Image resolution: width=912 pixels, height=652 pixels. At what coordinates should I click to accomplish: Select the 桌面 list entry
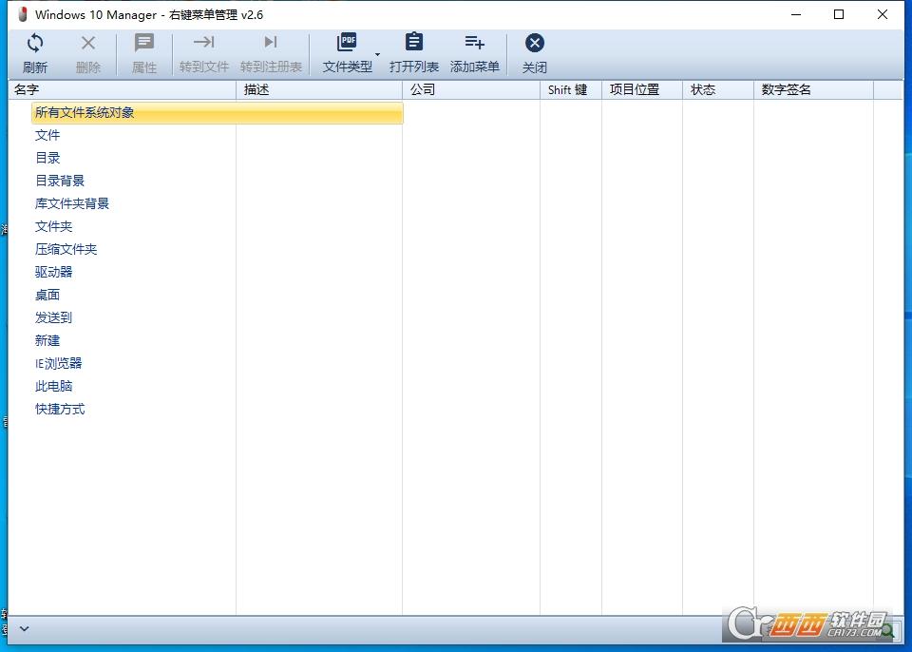pyautogui.click(x=47, y=296)
